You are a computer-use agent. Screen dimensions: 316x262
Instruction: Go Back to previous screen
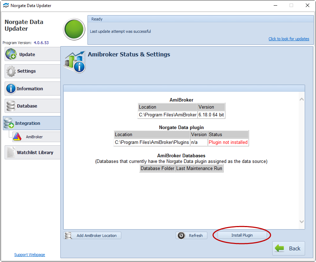click(x=288, y=248)
